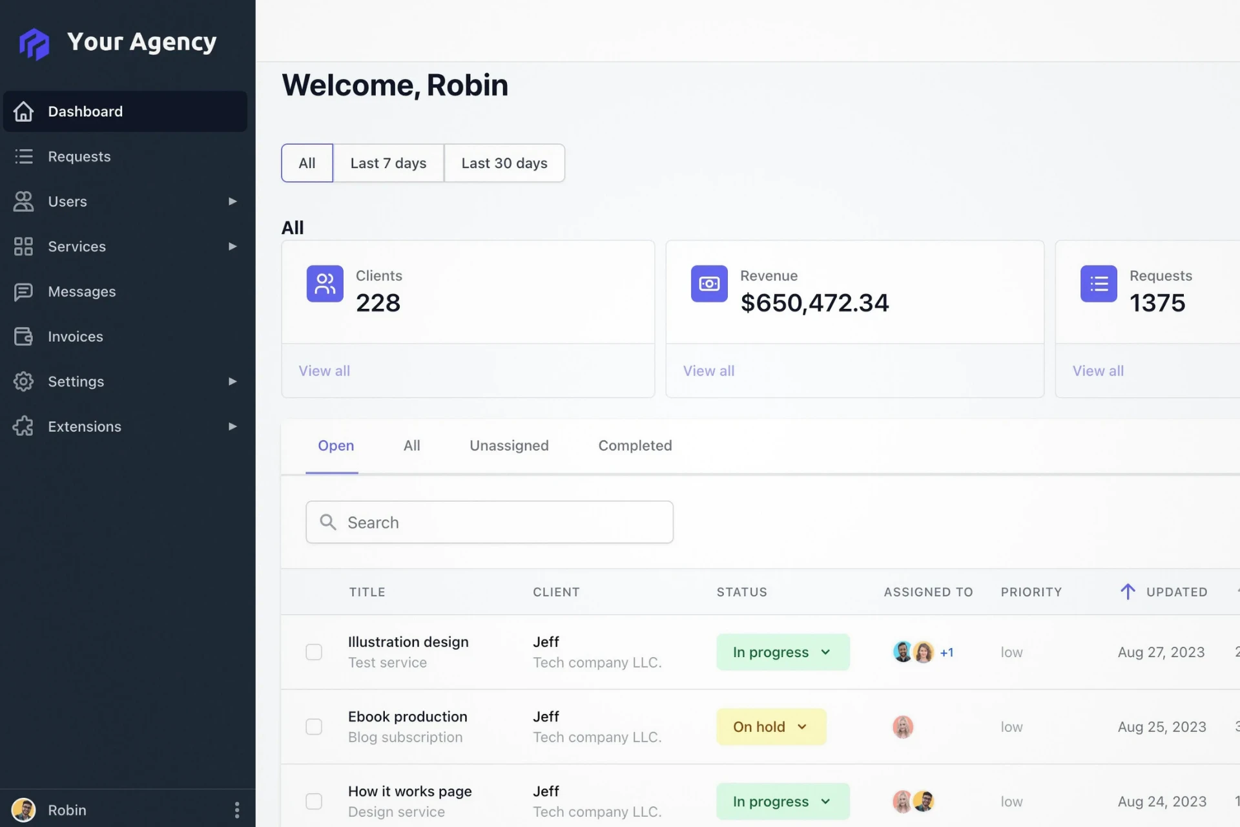The width and height of the screenshot is (1240, 827).
Task: Click the sort arrow on Updated column
Action: [1127, 592]
